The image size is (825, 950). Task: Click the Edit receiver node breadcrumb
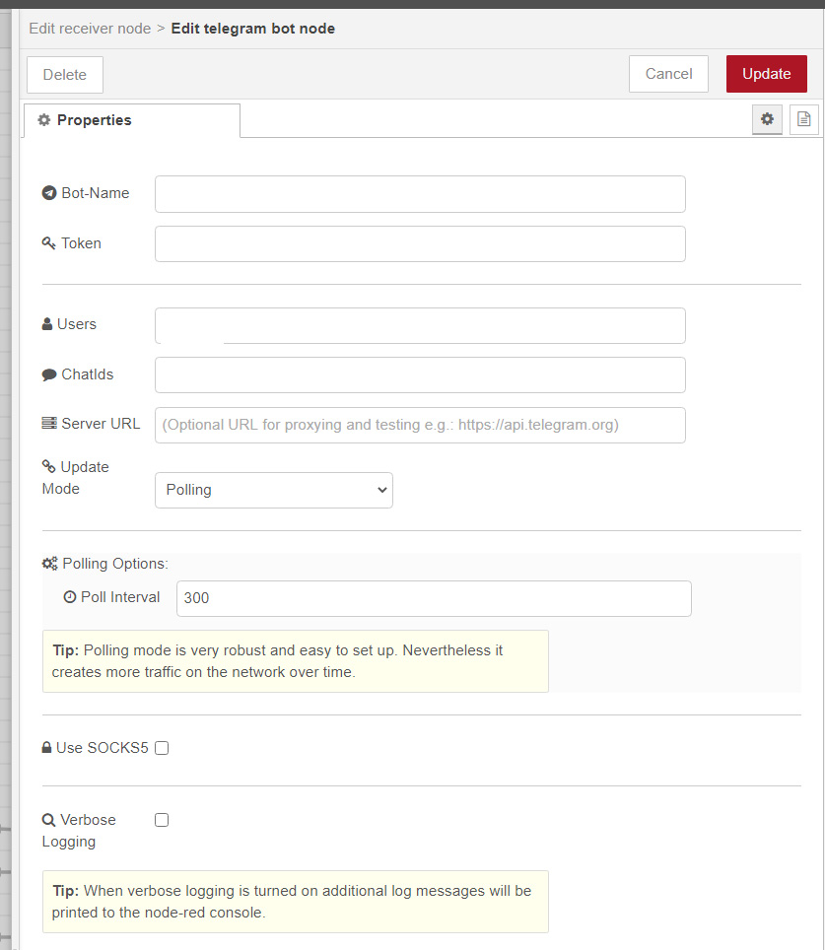tap(90, 29)
